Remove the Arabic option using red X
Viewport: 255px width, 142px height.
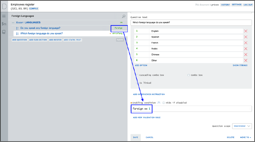point(245,48)
